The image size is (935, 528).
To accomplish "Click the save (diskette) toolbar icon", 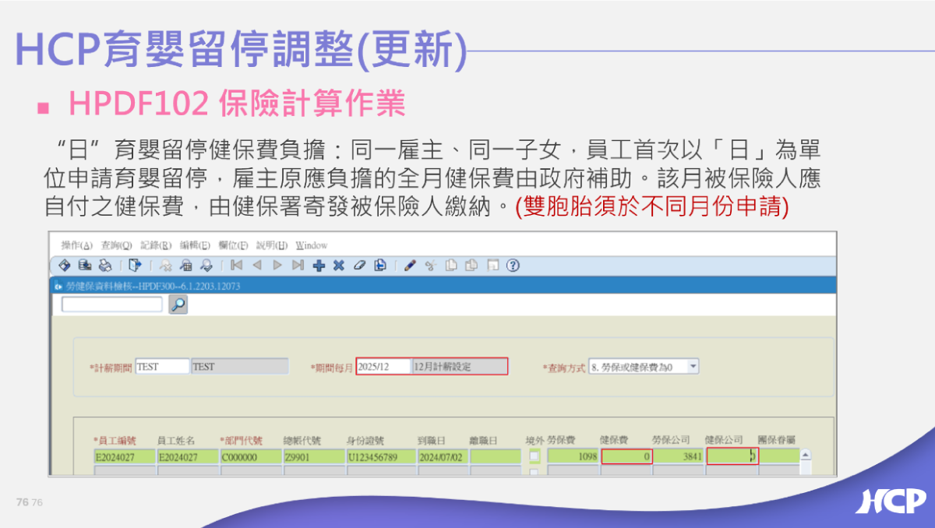I will [x=65, y=265].
